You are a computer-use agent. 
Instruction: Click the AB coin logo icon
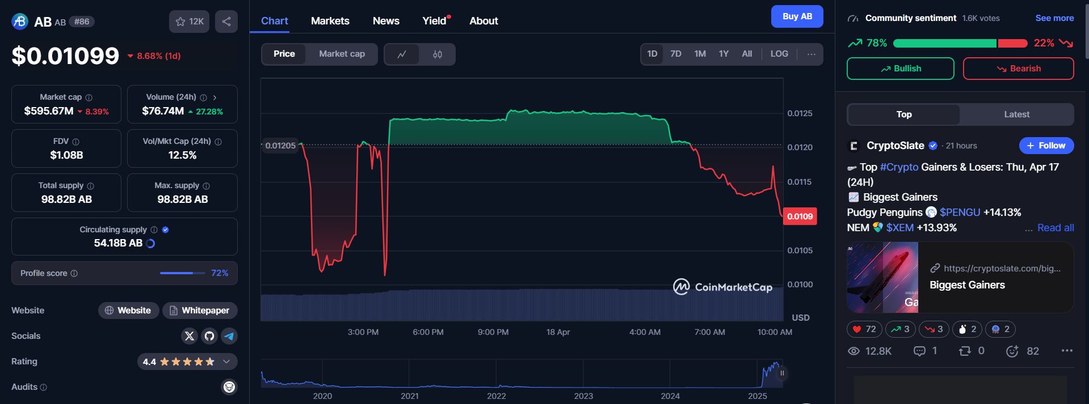20,22
